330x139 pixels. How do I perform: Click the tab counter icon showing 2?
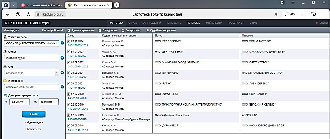[5, 5]
